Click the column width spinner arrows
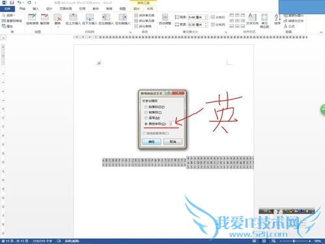Image resolution: width=325 pixels, height=244 pixels. point(206,25)
